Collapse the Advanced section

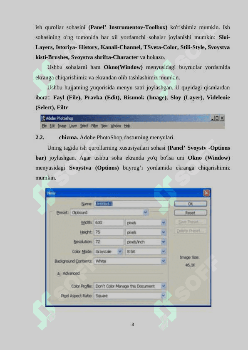tap(59, 274)
